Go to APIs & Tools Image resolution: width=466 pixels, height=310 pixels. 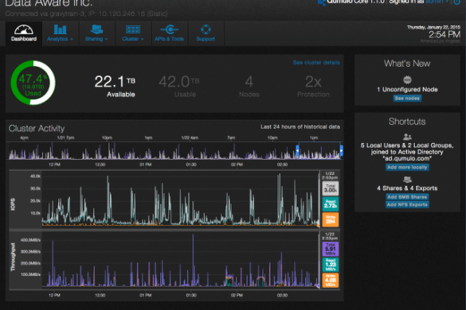tap(170, 33)
